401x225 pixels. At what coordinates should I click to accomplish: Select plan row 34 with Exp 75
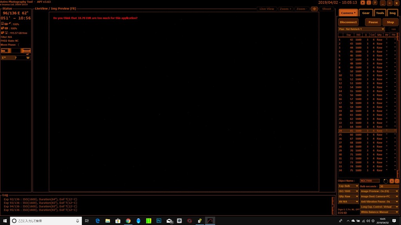[367, 170]
